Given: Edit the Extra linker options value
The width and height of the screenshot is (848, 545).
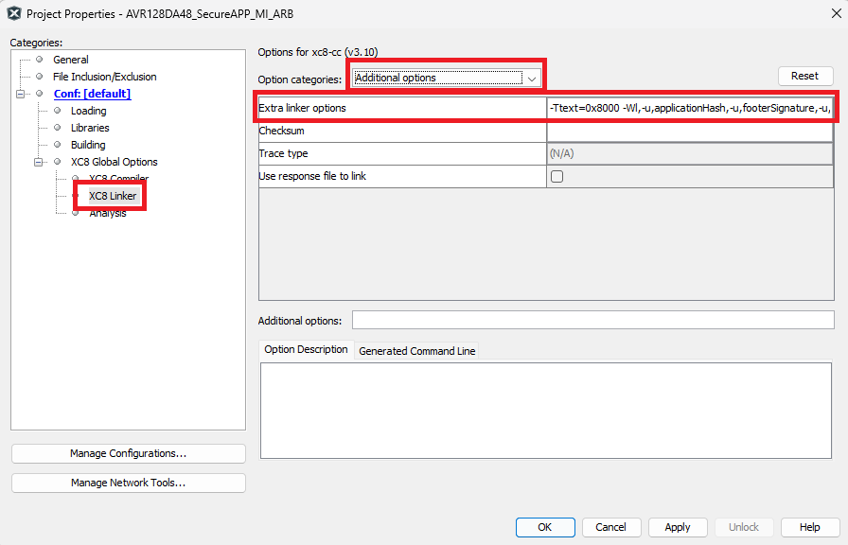Looking at the screenshot, I should click(689, 109).
